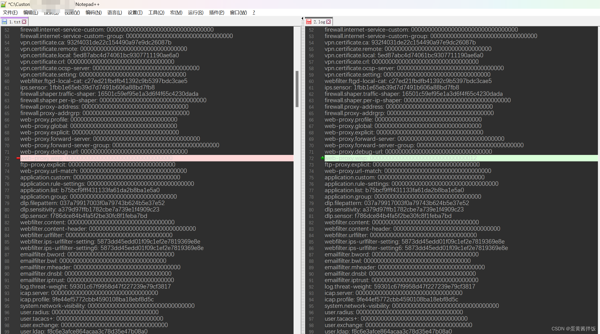Click system.network-visibility line in right pane

(412, 306)
